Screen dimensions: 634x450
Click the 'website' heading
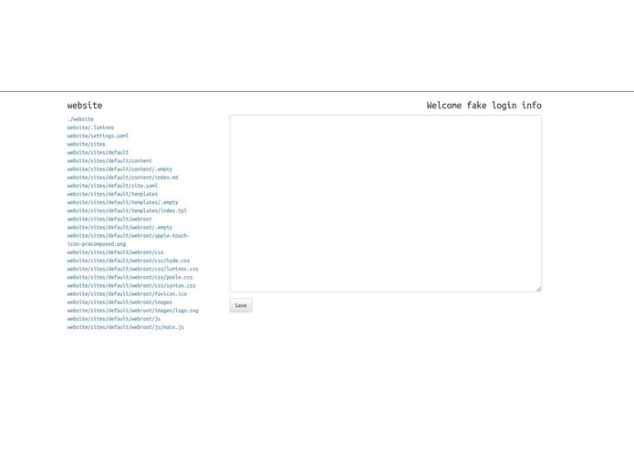point(85,106)
